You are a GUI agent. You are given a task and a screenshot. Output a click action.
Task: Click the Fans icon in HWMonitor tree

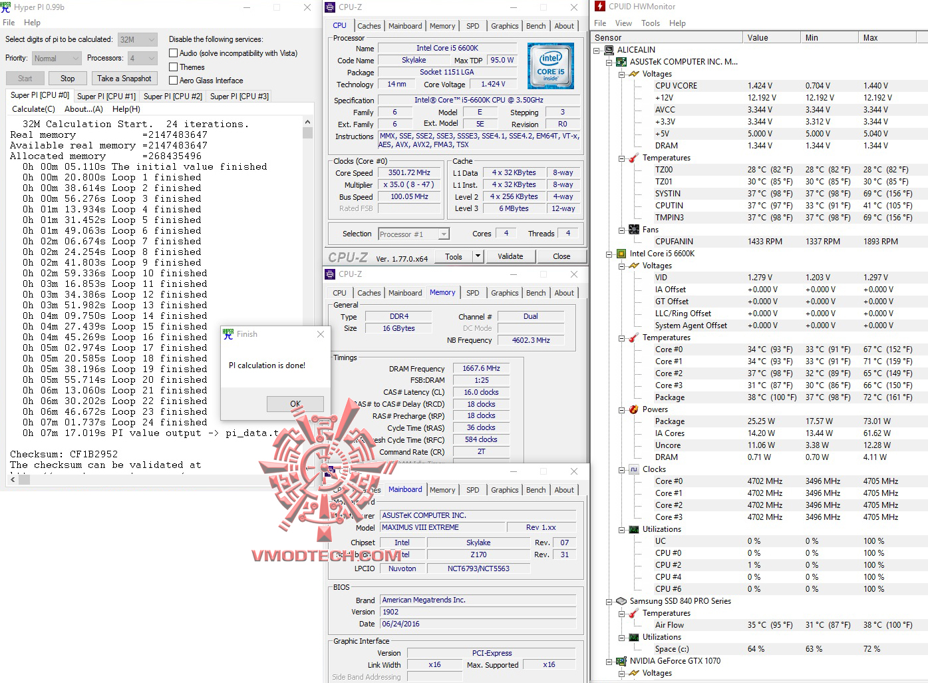click(x=634, y=230)
